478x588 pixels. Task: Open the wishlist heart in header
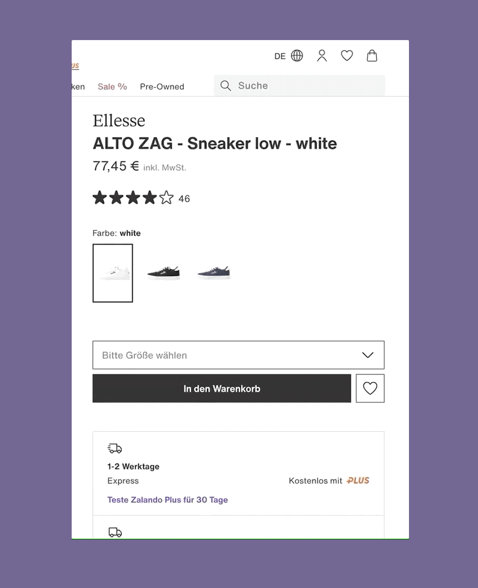tap(347, 55)
